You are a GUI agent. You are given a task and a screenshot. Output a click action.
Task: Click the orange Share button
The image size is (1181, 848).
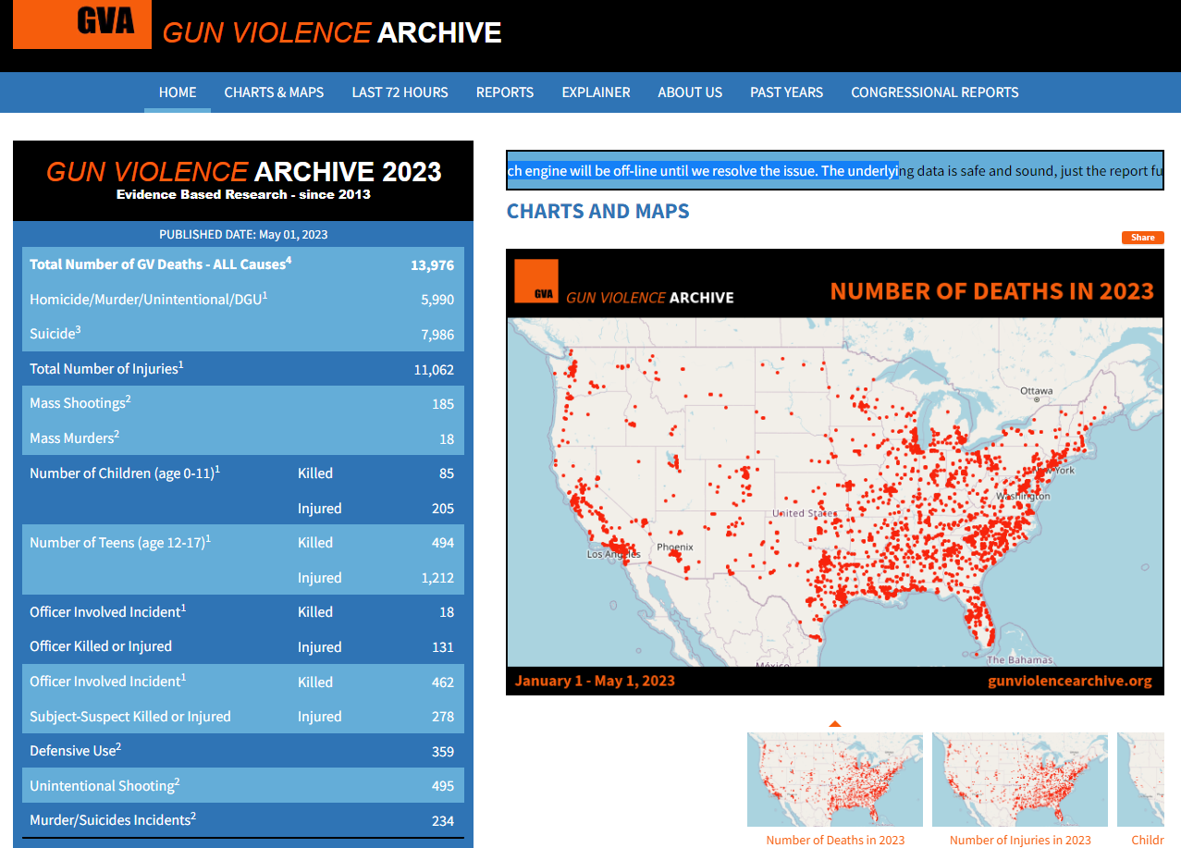tap(1143, 238)
